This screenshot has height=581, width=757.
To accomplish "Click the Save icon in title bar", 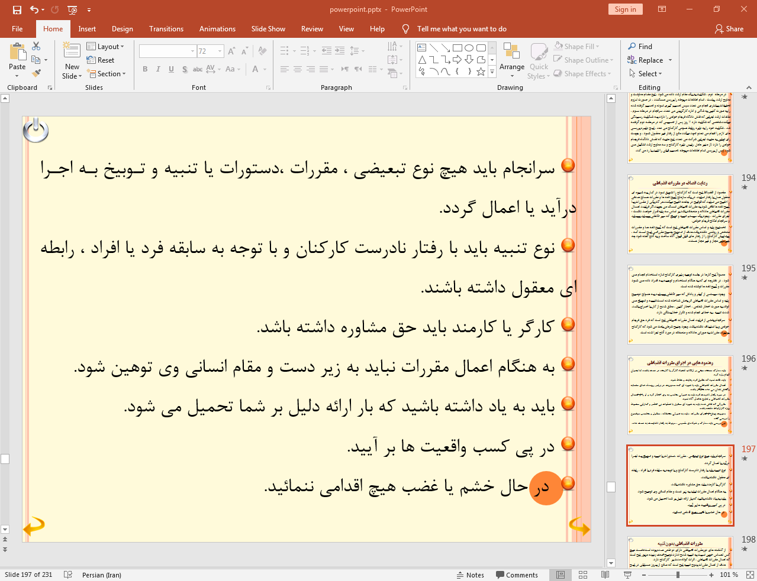I will click(17, 9).
